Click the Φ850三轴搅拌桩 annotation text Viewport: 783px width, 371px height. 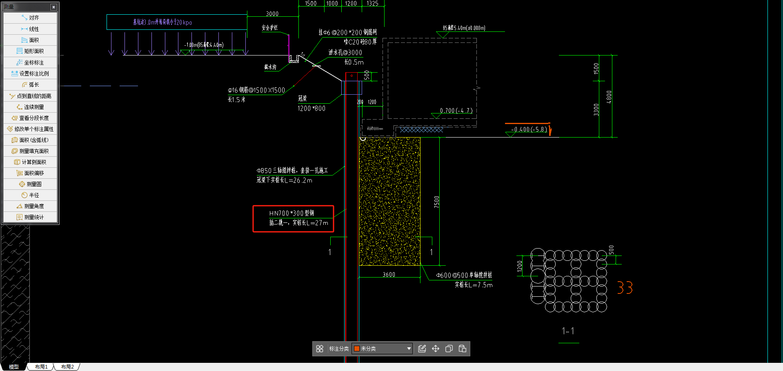pyautogui.click(x=292, y=171)
